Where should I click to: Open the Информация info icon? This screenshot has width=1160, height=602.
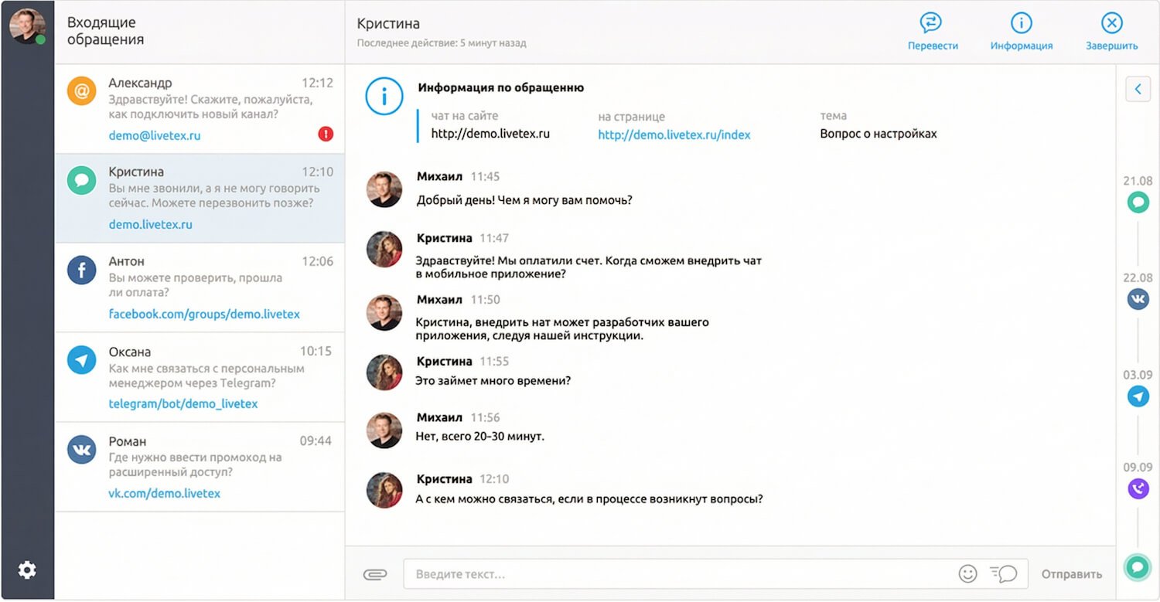click(1021, 22)
